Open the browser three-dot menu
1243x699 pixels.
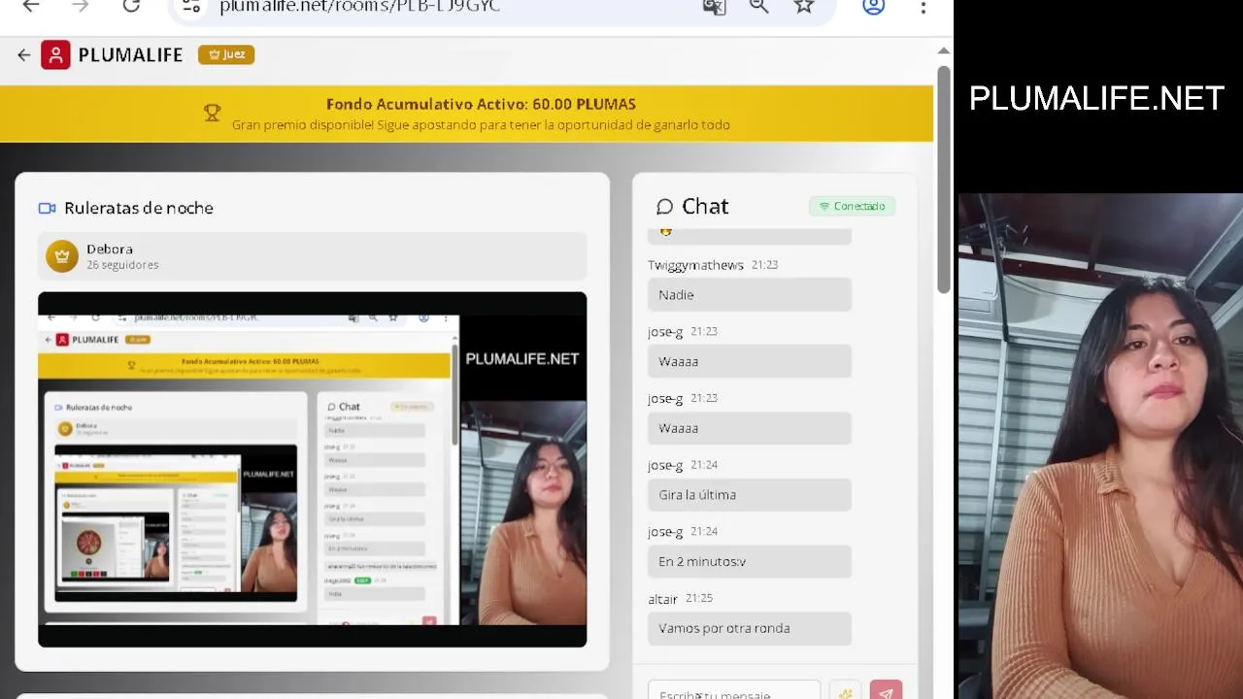click(923, 7)
